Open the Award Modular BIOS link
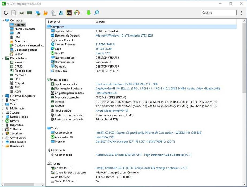247x187 pixels. [x=112, y=111]
